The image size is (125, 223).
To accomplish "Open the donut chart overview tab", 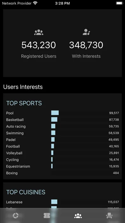I will 16,216.
